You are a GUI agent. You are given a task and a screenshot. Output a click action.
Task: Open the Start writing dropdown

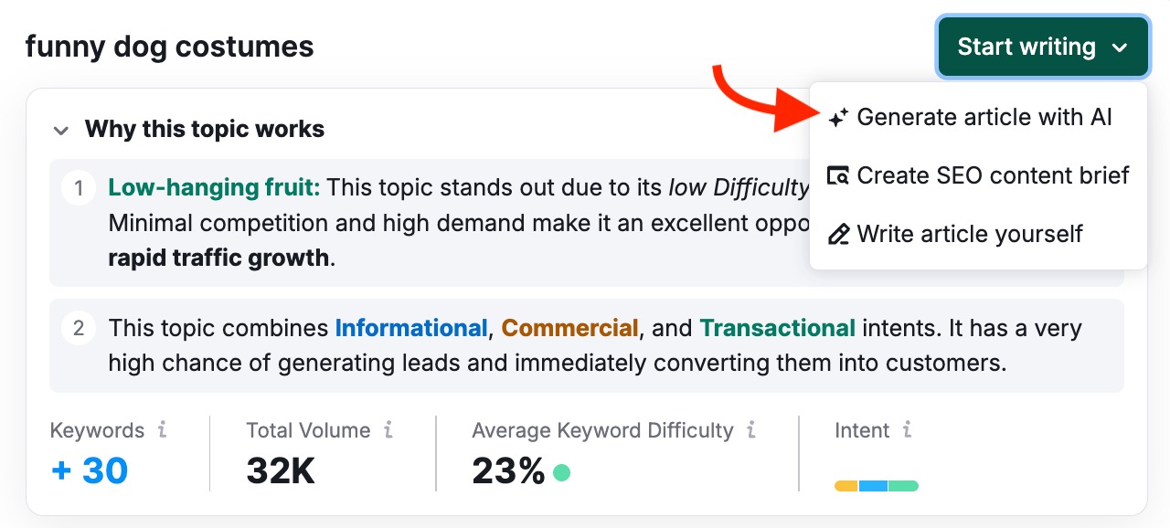[x=1042, y=47]
